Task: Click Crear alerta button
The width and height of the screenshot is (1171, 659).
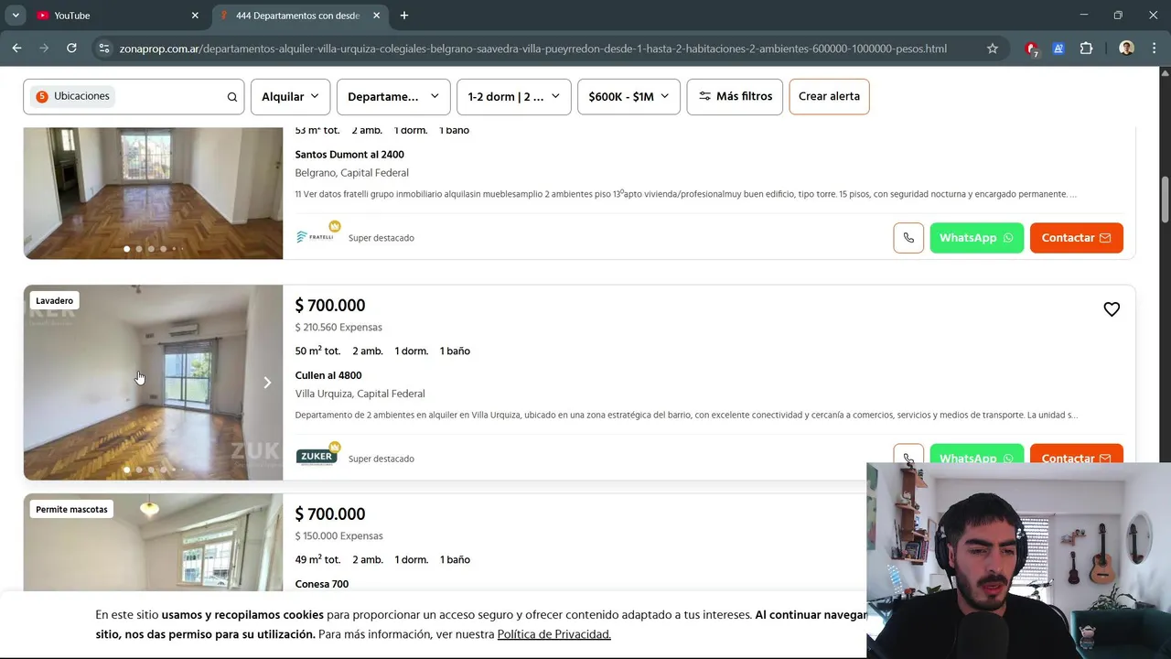Action: click(829, 96)
